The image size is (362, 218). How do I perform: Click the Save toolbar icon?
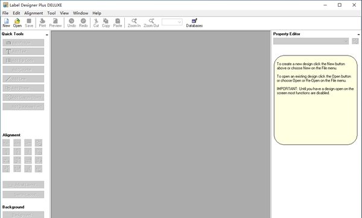click(x=29, y=23)
